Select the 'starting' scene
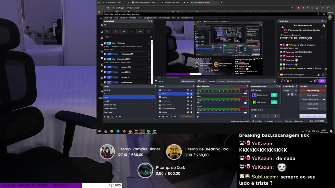This screenshot has height=188, width=335. pos(129,90)
